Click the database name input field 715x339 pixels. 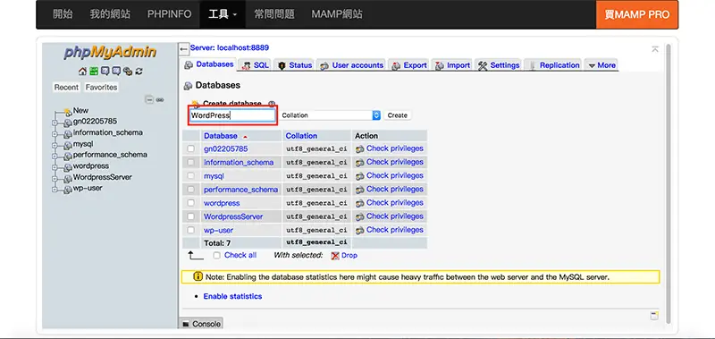232,115
